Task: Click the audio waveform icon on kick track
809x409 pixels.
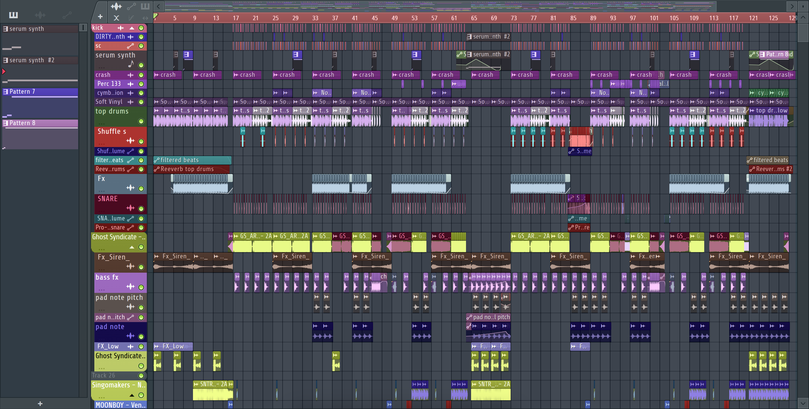Action: (121, 28)
